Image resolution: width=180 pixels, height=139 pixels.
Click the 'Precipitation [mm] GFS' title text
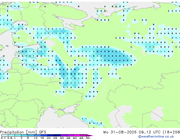point(23,132)
